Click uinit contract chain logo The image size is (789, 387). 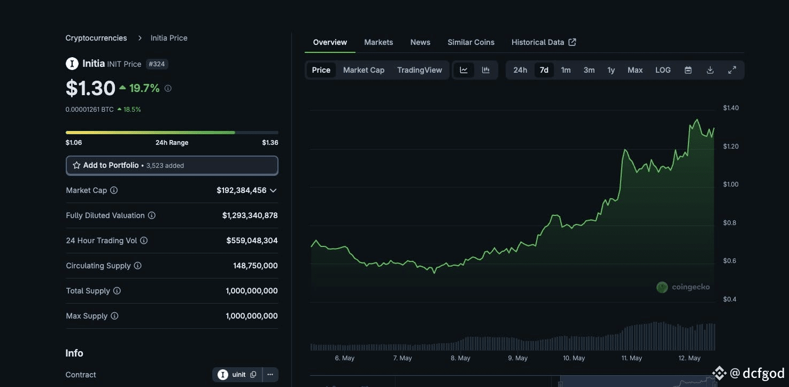click(222, 375)
